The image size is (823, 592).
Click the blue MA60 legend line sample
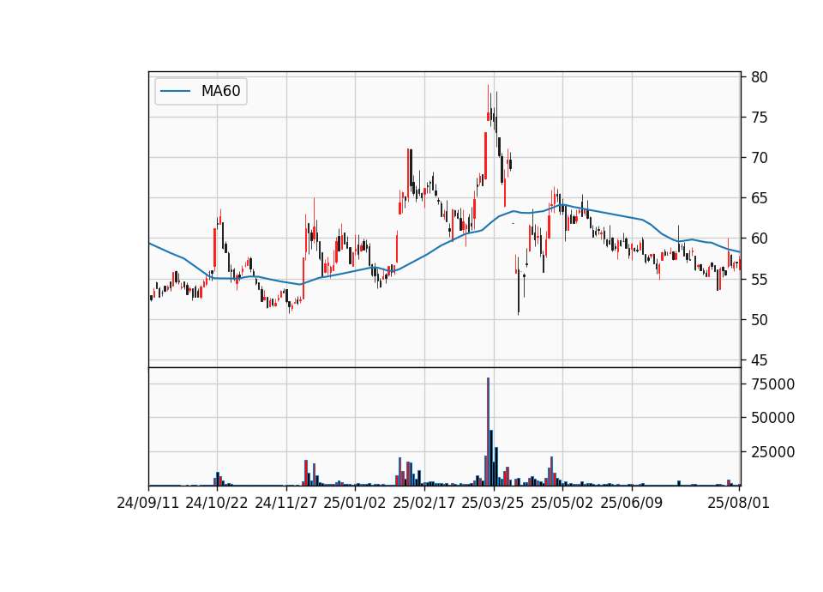pos(175,91)
